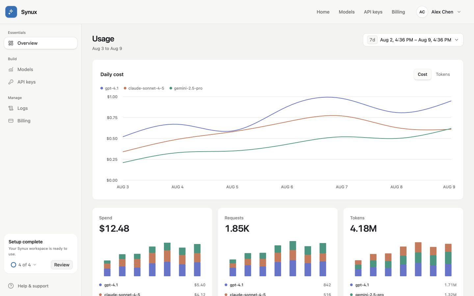Open Models page from sidebar
Viewport: 474px width, 296px height.
point(40,69)
